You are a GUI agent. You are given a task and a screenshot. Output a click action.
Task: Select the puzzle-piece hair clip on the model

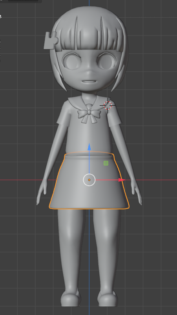(51, 41)
